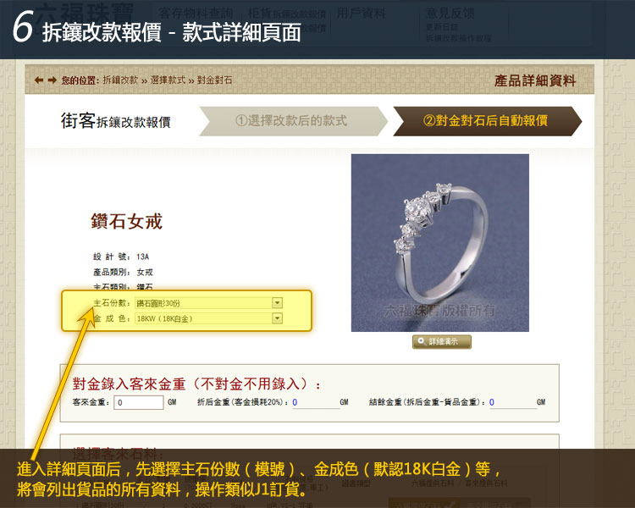This screenshot has height=508, width=635.
Task: Click the magnifier icon on 詳細演示 button
Action: (421, 341)
